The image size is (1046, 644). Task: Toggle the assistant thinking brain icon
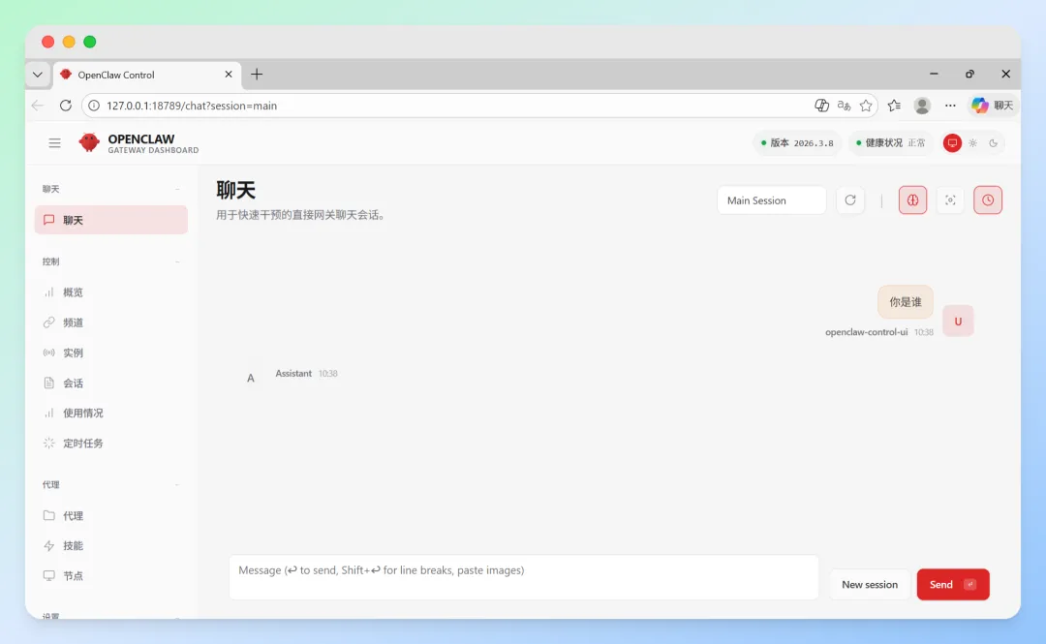pos(912,200)
